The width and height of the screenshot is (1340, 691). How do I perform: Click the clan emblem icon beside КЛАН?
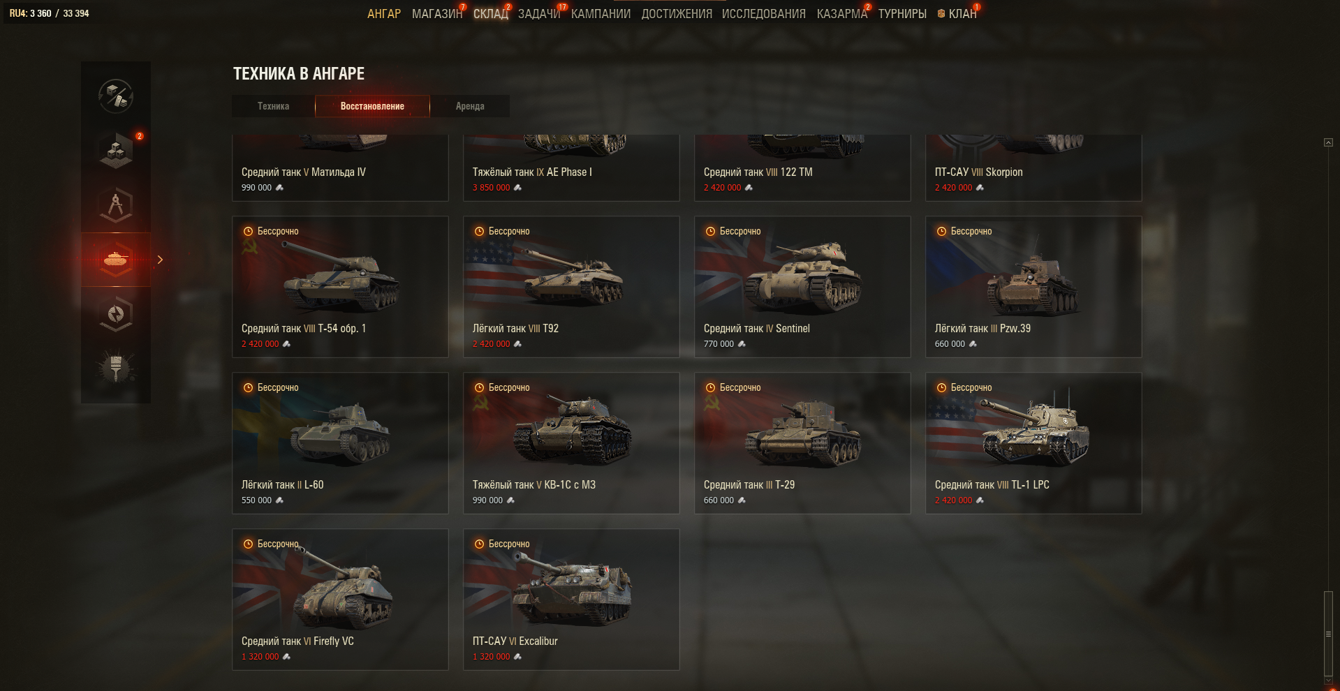941,14
